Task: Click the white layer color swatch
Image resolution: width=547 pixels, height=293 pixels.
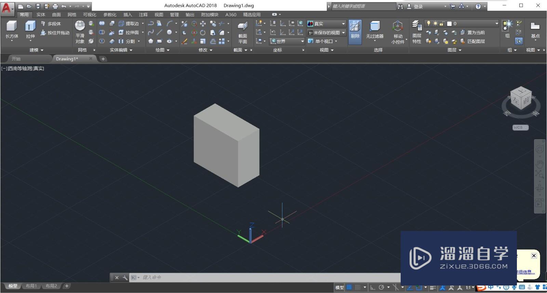Action: pos(450,24)
